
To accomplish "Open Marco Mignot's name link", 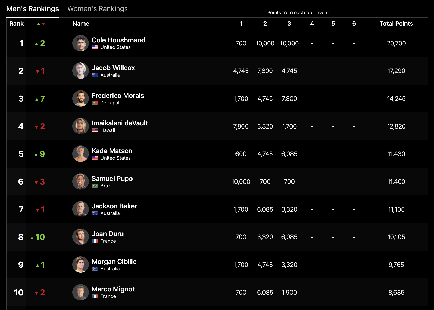I will point(113,289).
